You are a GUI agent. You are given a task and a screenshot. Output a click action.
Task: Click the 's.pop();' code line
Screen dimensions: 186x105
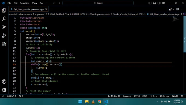pyautogui.click(x=42, y=68)
